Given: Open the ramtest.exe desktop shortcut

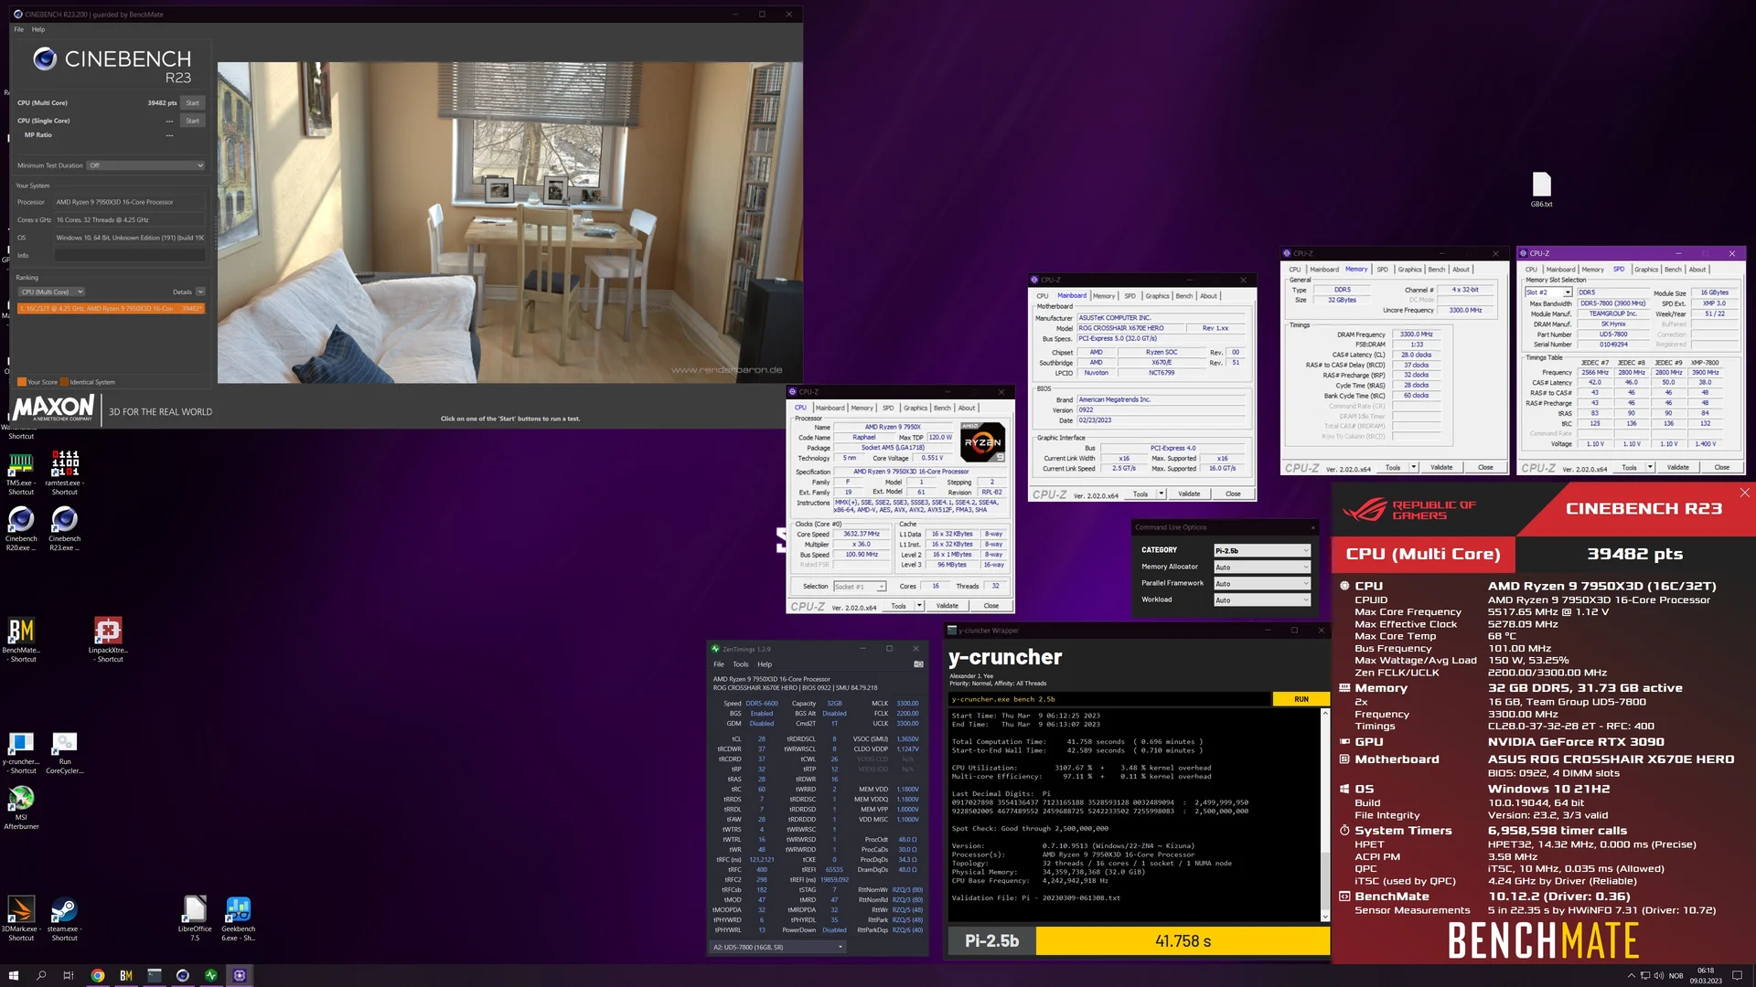Looking at the screenshot, I should point(64,472).
